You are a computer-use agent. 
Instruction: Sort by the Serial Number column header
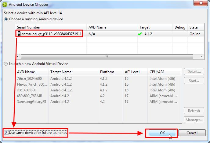click(x=51, y=27)
